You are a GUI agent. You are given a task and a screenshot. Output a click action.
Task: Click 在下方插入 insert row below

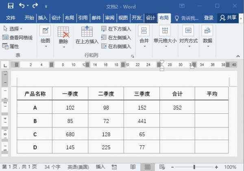[x=116, y=29]
